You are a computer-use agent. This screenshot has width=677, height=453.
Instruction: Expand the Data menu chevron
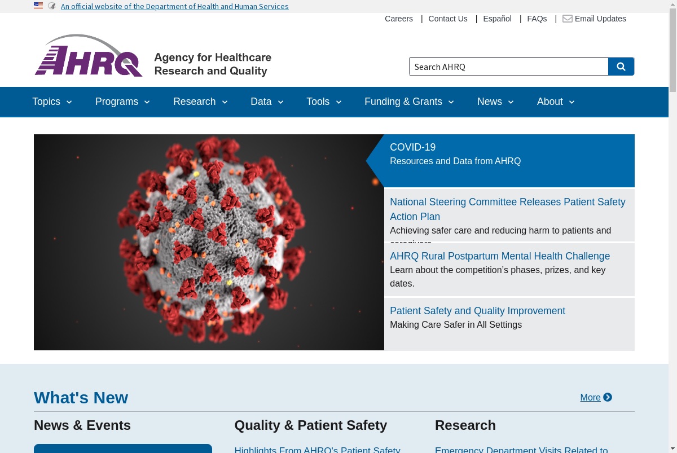280,102
